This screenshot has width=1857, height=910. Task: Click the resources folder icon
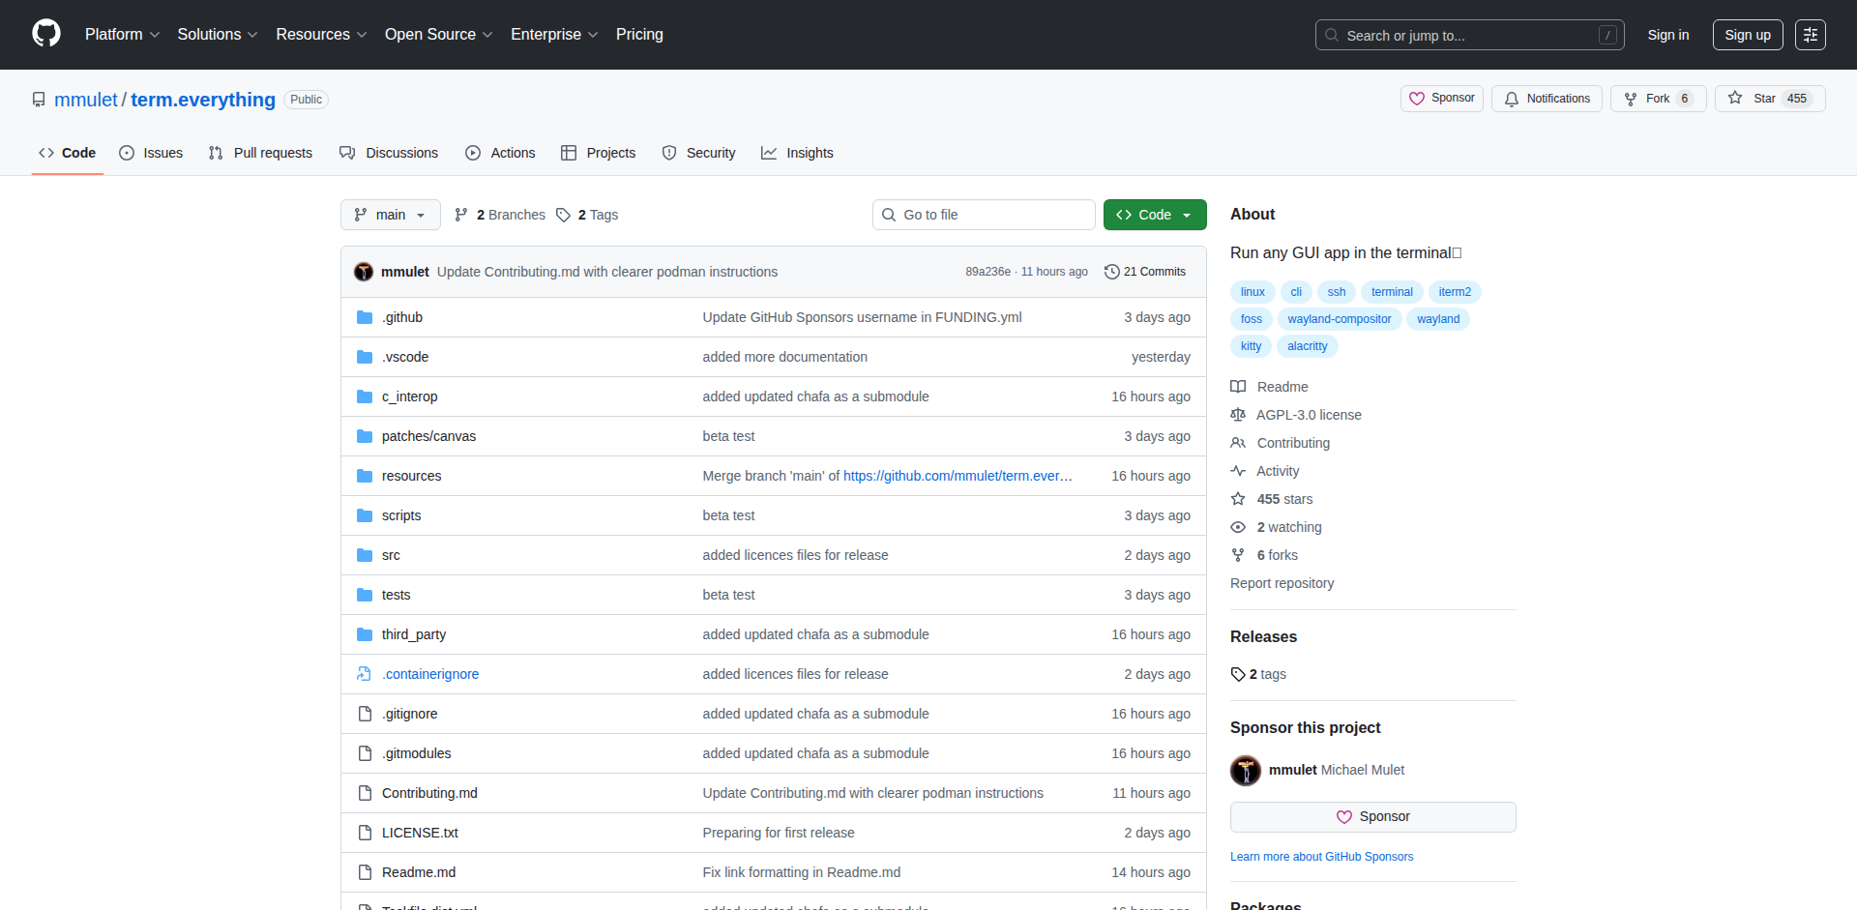click(365, 476)
